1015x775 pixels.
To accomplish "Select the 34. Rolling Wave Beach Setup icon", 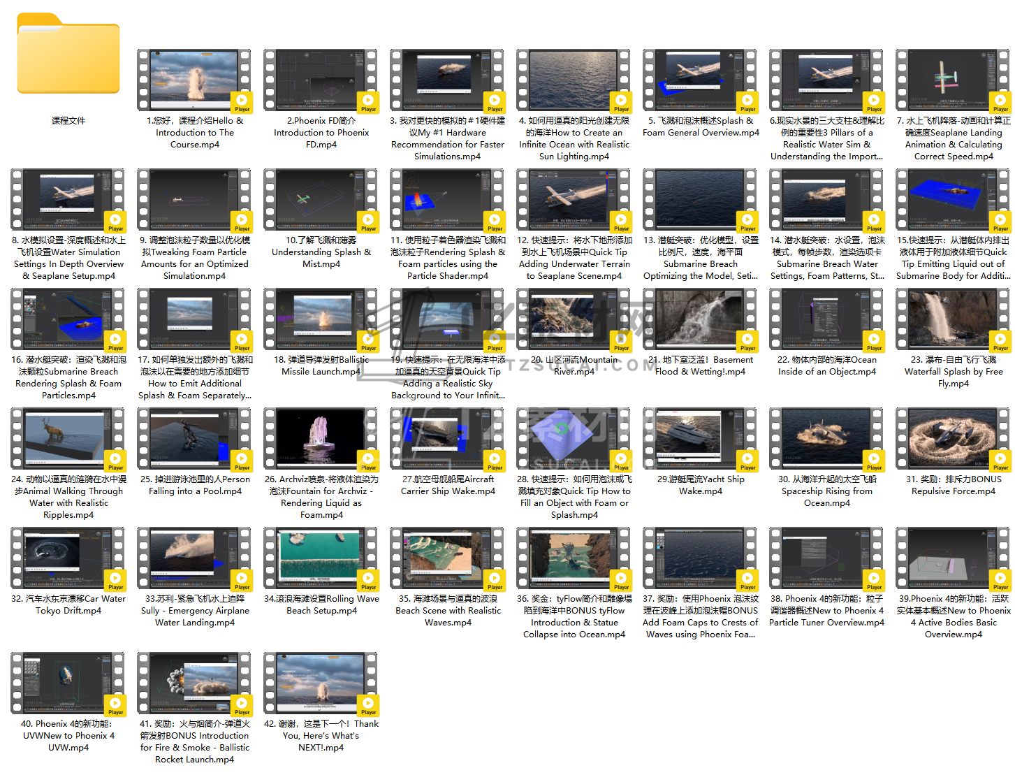I will [321, 559].
